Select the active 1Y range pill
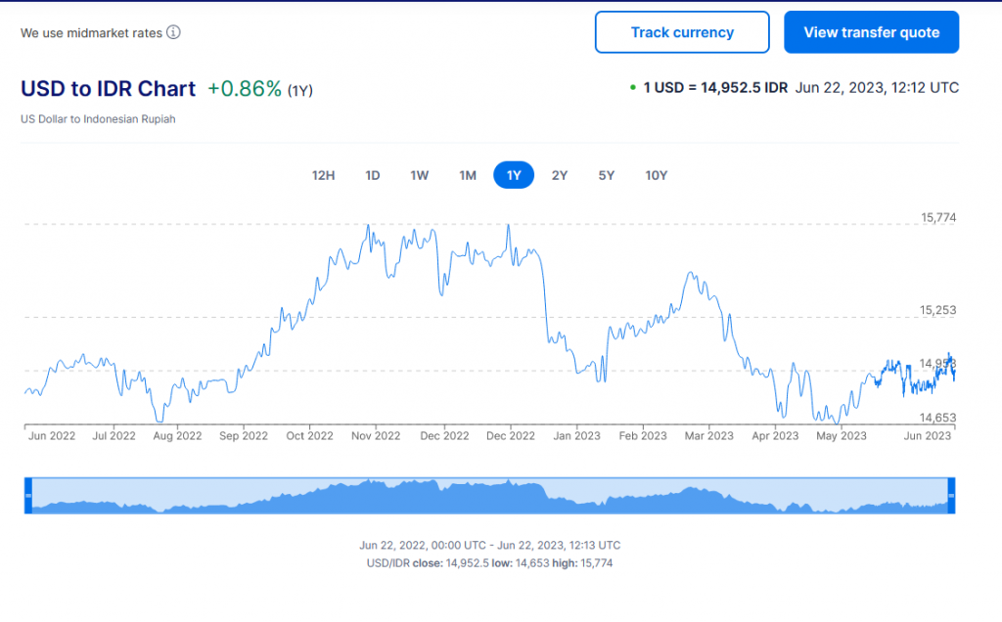Image resolution: width=1002 pixels, height=622 pixels. 514,175
